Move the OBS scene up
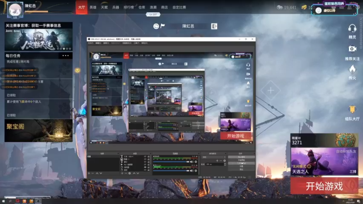The width and height of the screenshot is (363, 204). pyautogui.click(x=97, y=173)
